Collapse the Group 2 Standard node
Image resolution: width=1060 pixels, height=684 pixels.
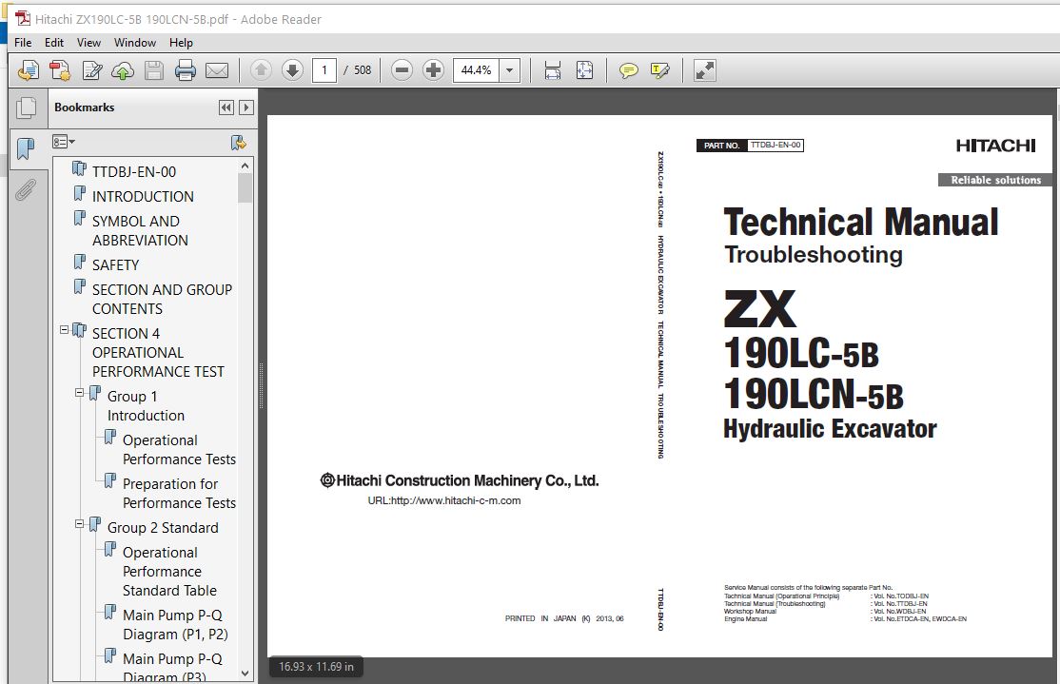79,523
